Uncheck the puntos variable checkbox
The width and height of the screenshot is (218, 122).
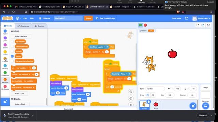coord(12,56)
